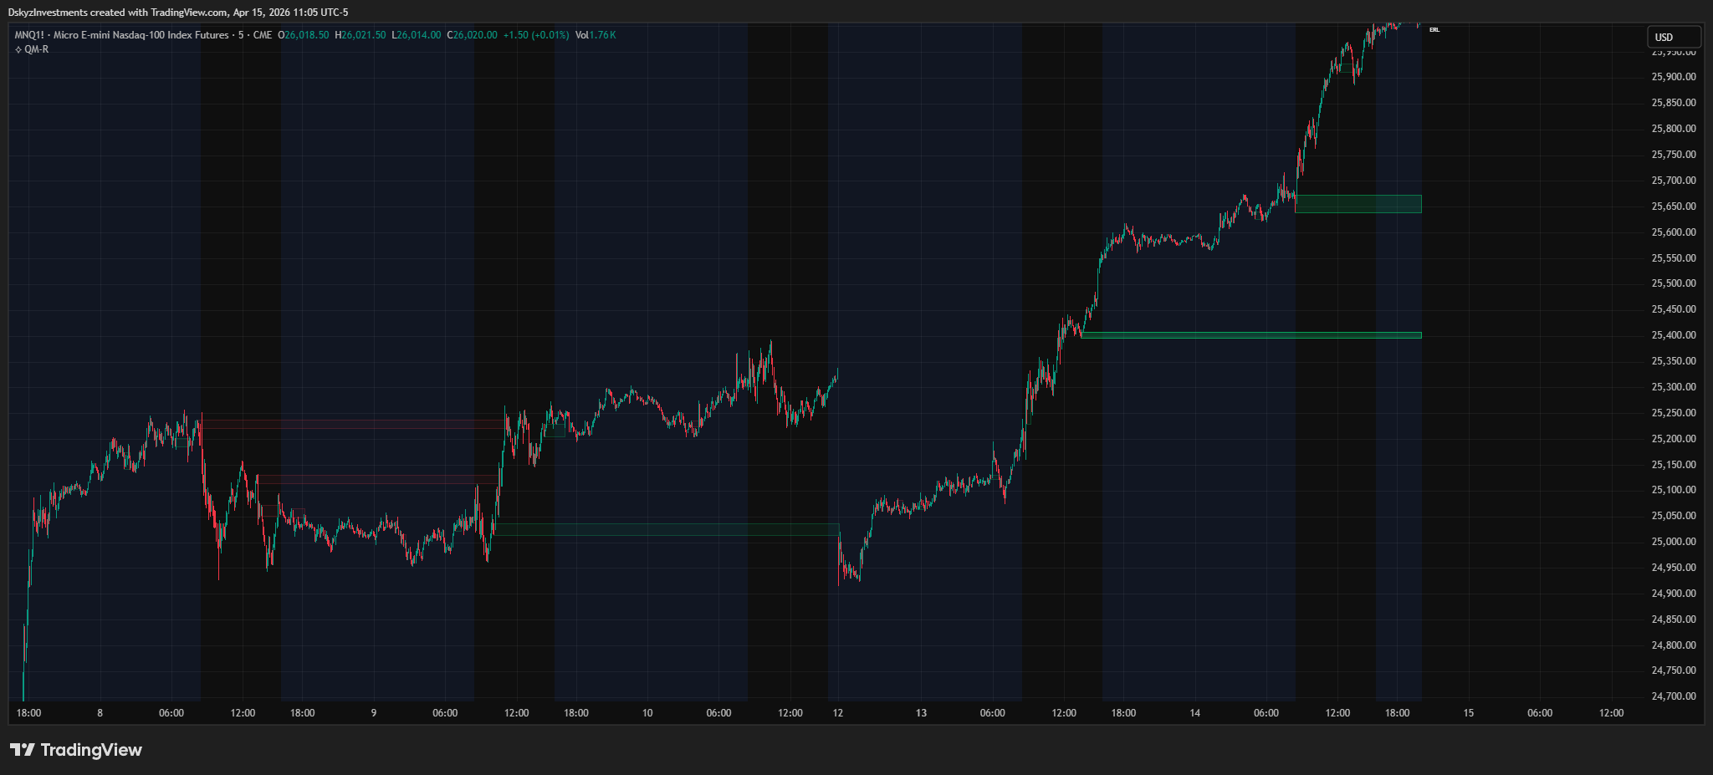Viewport: 1713px width, 775px height.
Task: Click the date label 13 on time axis
Action: 921,713
